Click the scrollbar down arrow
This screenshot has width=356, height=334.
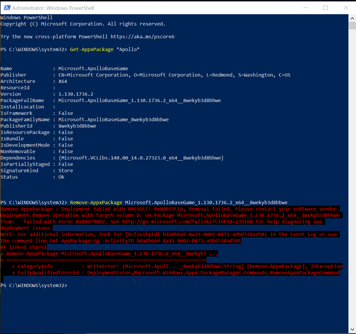click(x=352, y=329)
